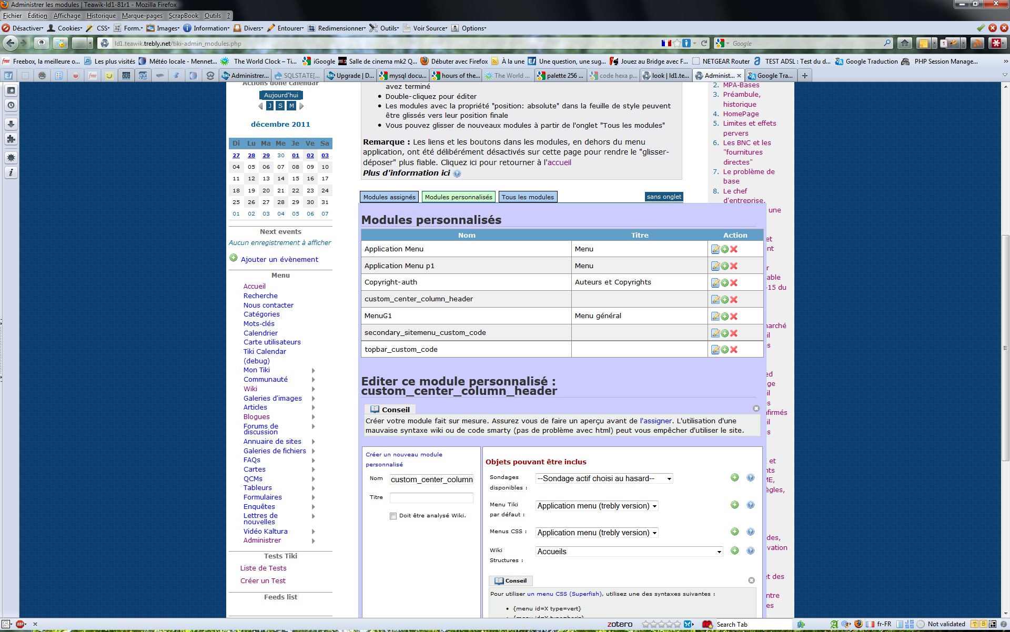Open the Désactiver developer toolbar menu
The width and height of the screenshot is (1010, 632).
[x=23, y=28]
